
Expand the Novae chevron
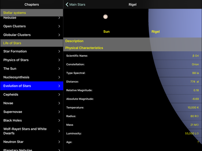(59, 103)
